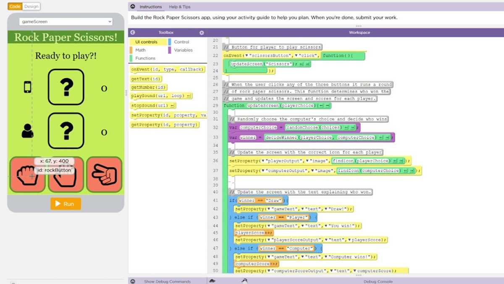Click the Run button
The image size is (504, 284).
click(66, 204)
